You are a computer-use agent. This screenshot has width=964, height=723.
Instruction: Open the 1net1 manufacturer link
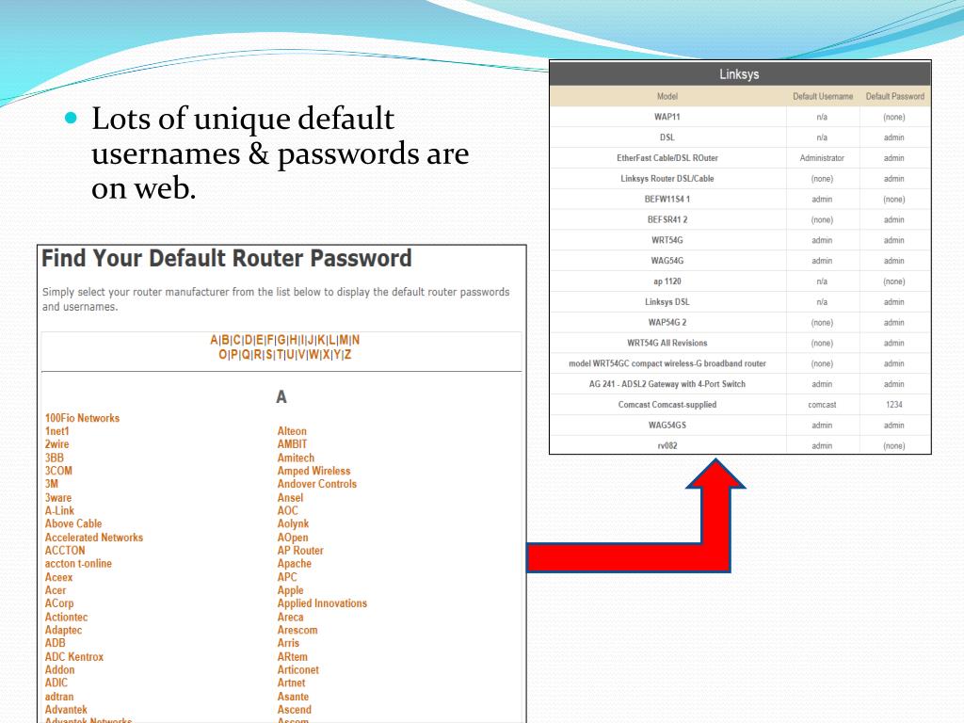(57, 431)
